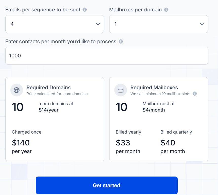Click the globe icon on the Required Domains card

[x=16, y=90]
